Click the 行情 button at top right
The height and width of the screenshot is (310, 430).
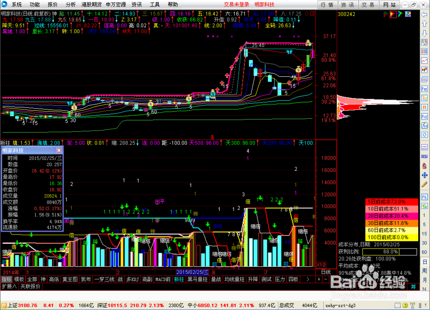pyautogui.click(x=327, y=5)
